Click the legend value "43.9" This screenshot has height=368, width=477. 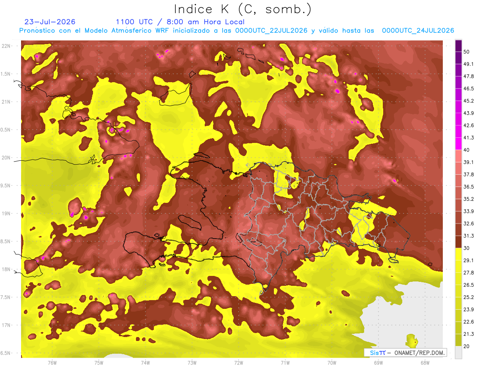click(468, 113)
